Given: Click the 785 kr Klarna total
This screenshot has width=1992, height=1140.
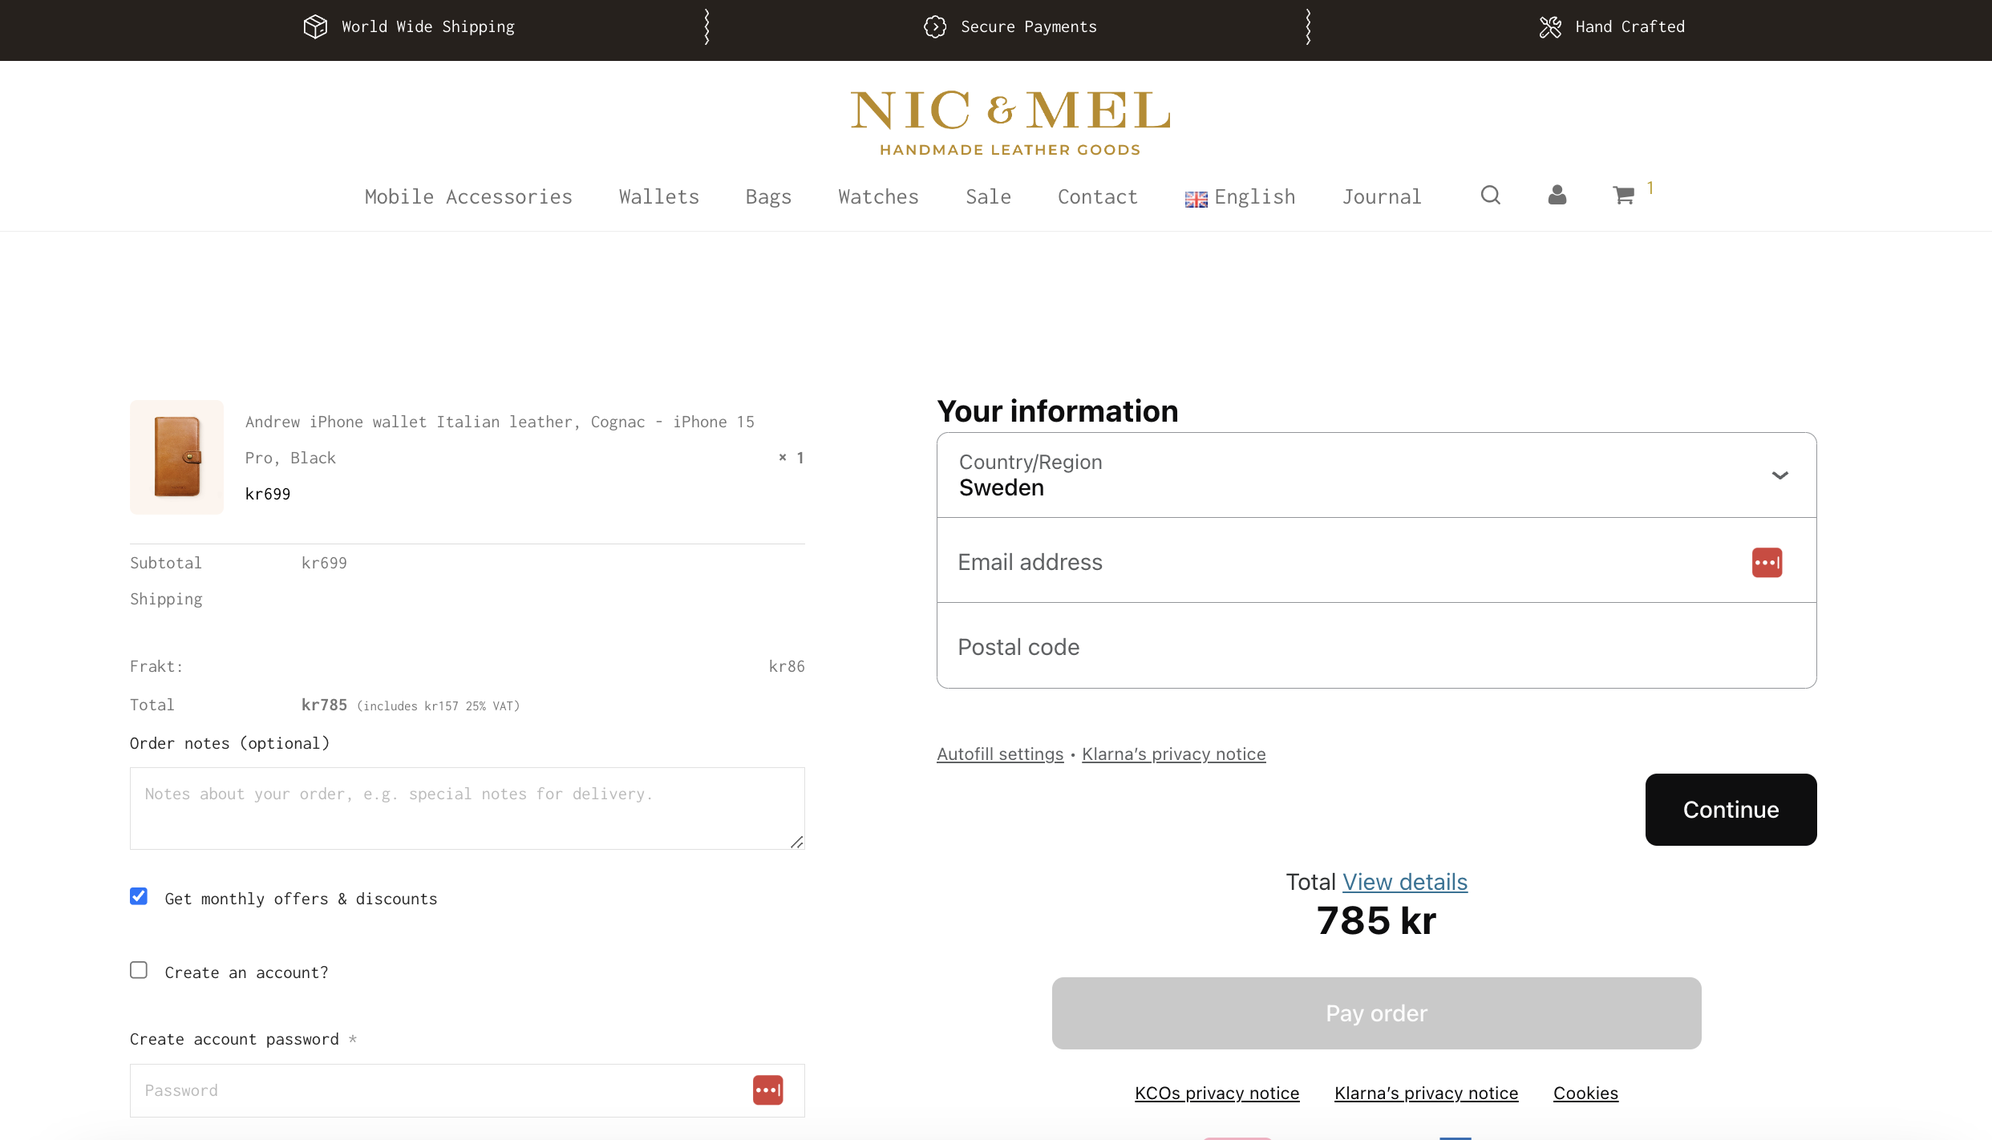Looking at the screenshot, I should (x=1376, y=920).
